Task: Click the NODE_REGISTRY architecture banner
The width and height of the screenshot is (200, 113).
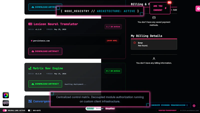Action: tap(100, 11)
